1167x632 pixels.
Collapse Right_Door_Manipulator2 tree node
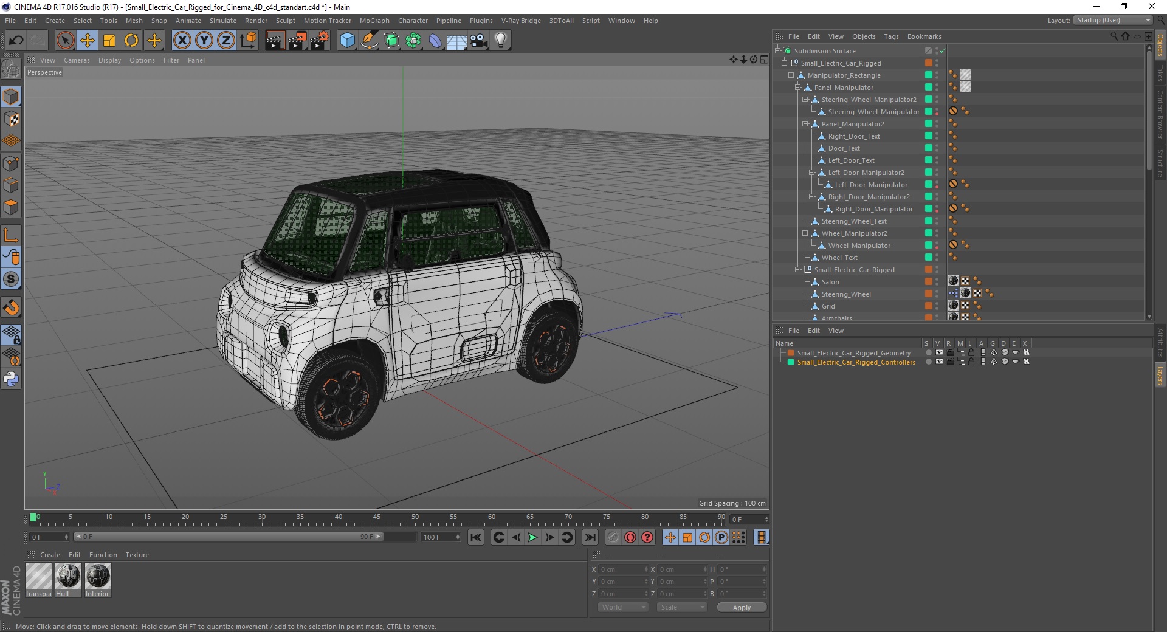[x=811, y=197]
